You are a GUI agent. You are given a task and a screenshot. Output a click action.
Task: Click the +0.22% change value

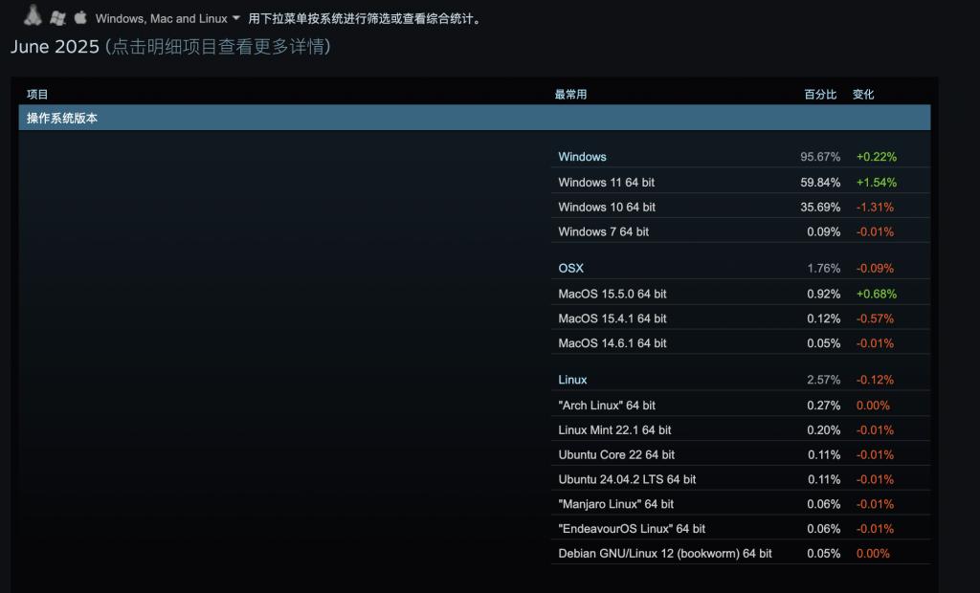877,157
